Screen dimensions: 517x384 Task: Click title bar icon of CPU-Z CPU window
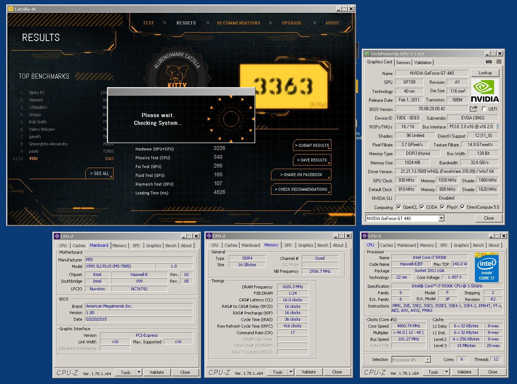click(365, 236)
